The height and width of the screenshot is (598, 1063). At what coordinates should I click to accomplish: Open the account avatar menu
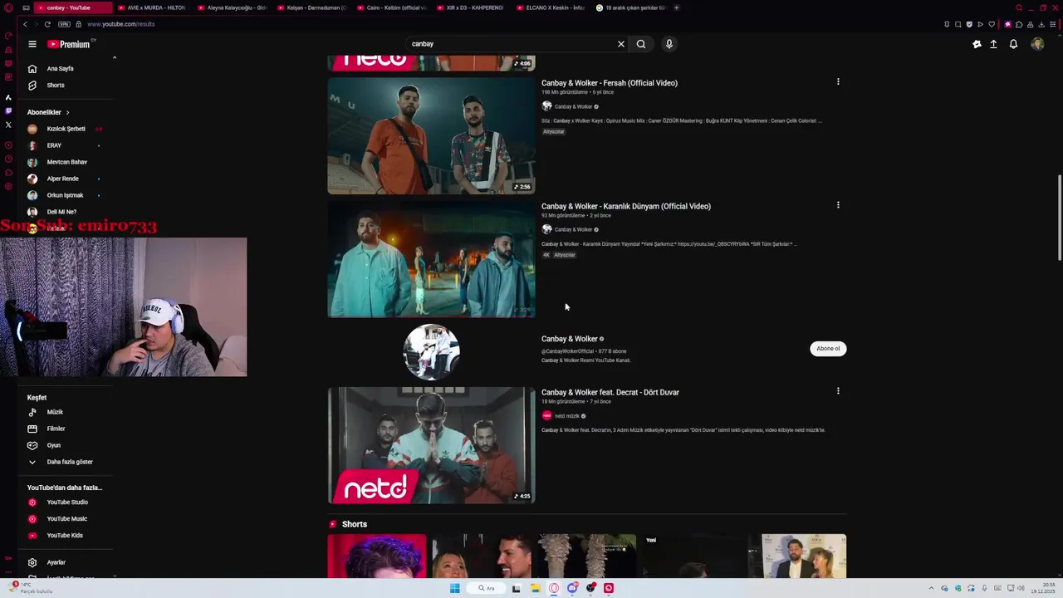click(1037, 44)
